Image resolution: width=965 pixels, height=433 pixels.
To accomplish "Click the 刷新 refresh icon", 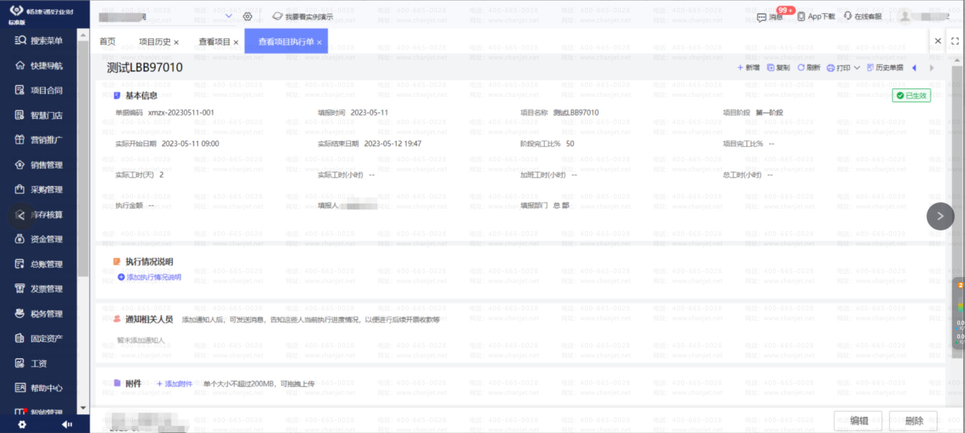I will 801,68.
